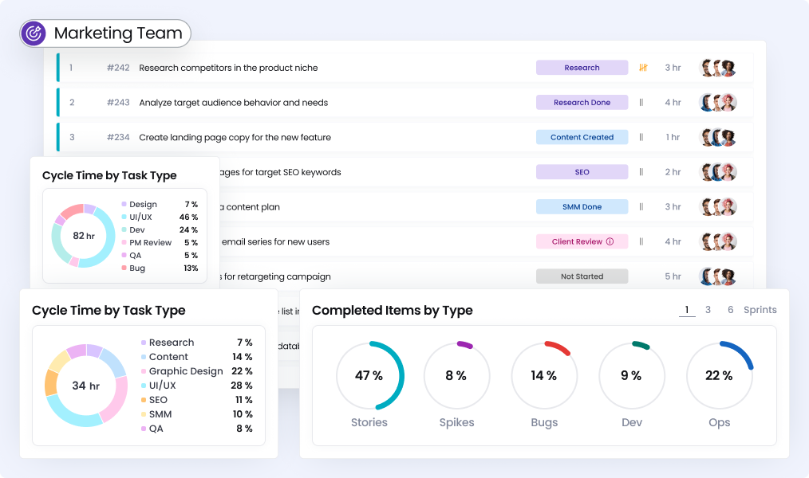Open assignee avatars on Not Started task
This screenshot has height=478, width=809.
(x=716, y=276)
